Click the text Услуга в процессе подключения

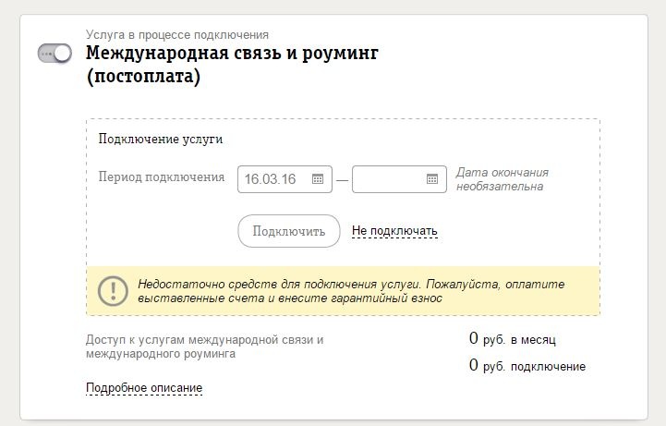pos(177,34)
